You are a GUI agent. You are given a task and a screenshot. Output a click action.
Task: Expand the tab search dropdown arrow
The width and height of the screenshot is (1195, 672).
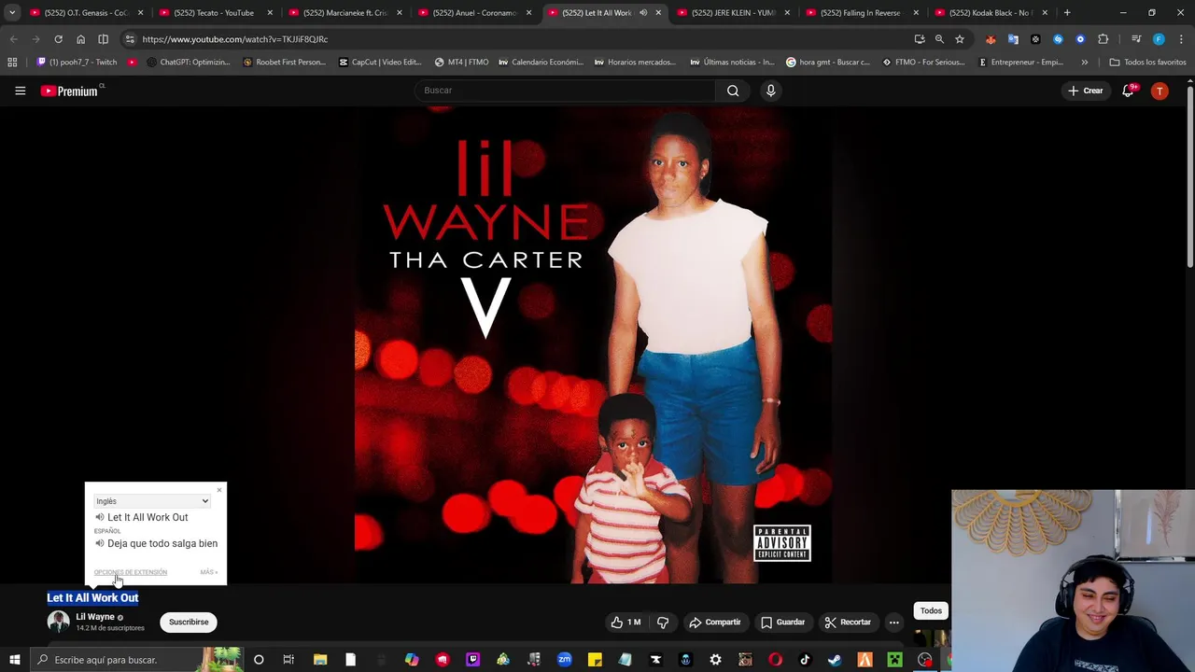[x=12, y=13]
